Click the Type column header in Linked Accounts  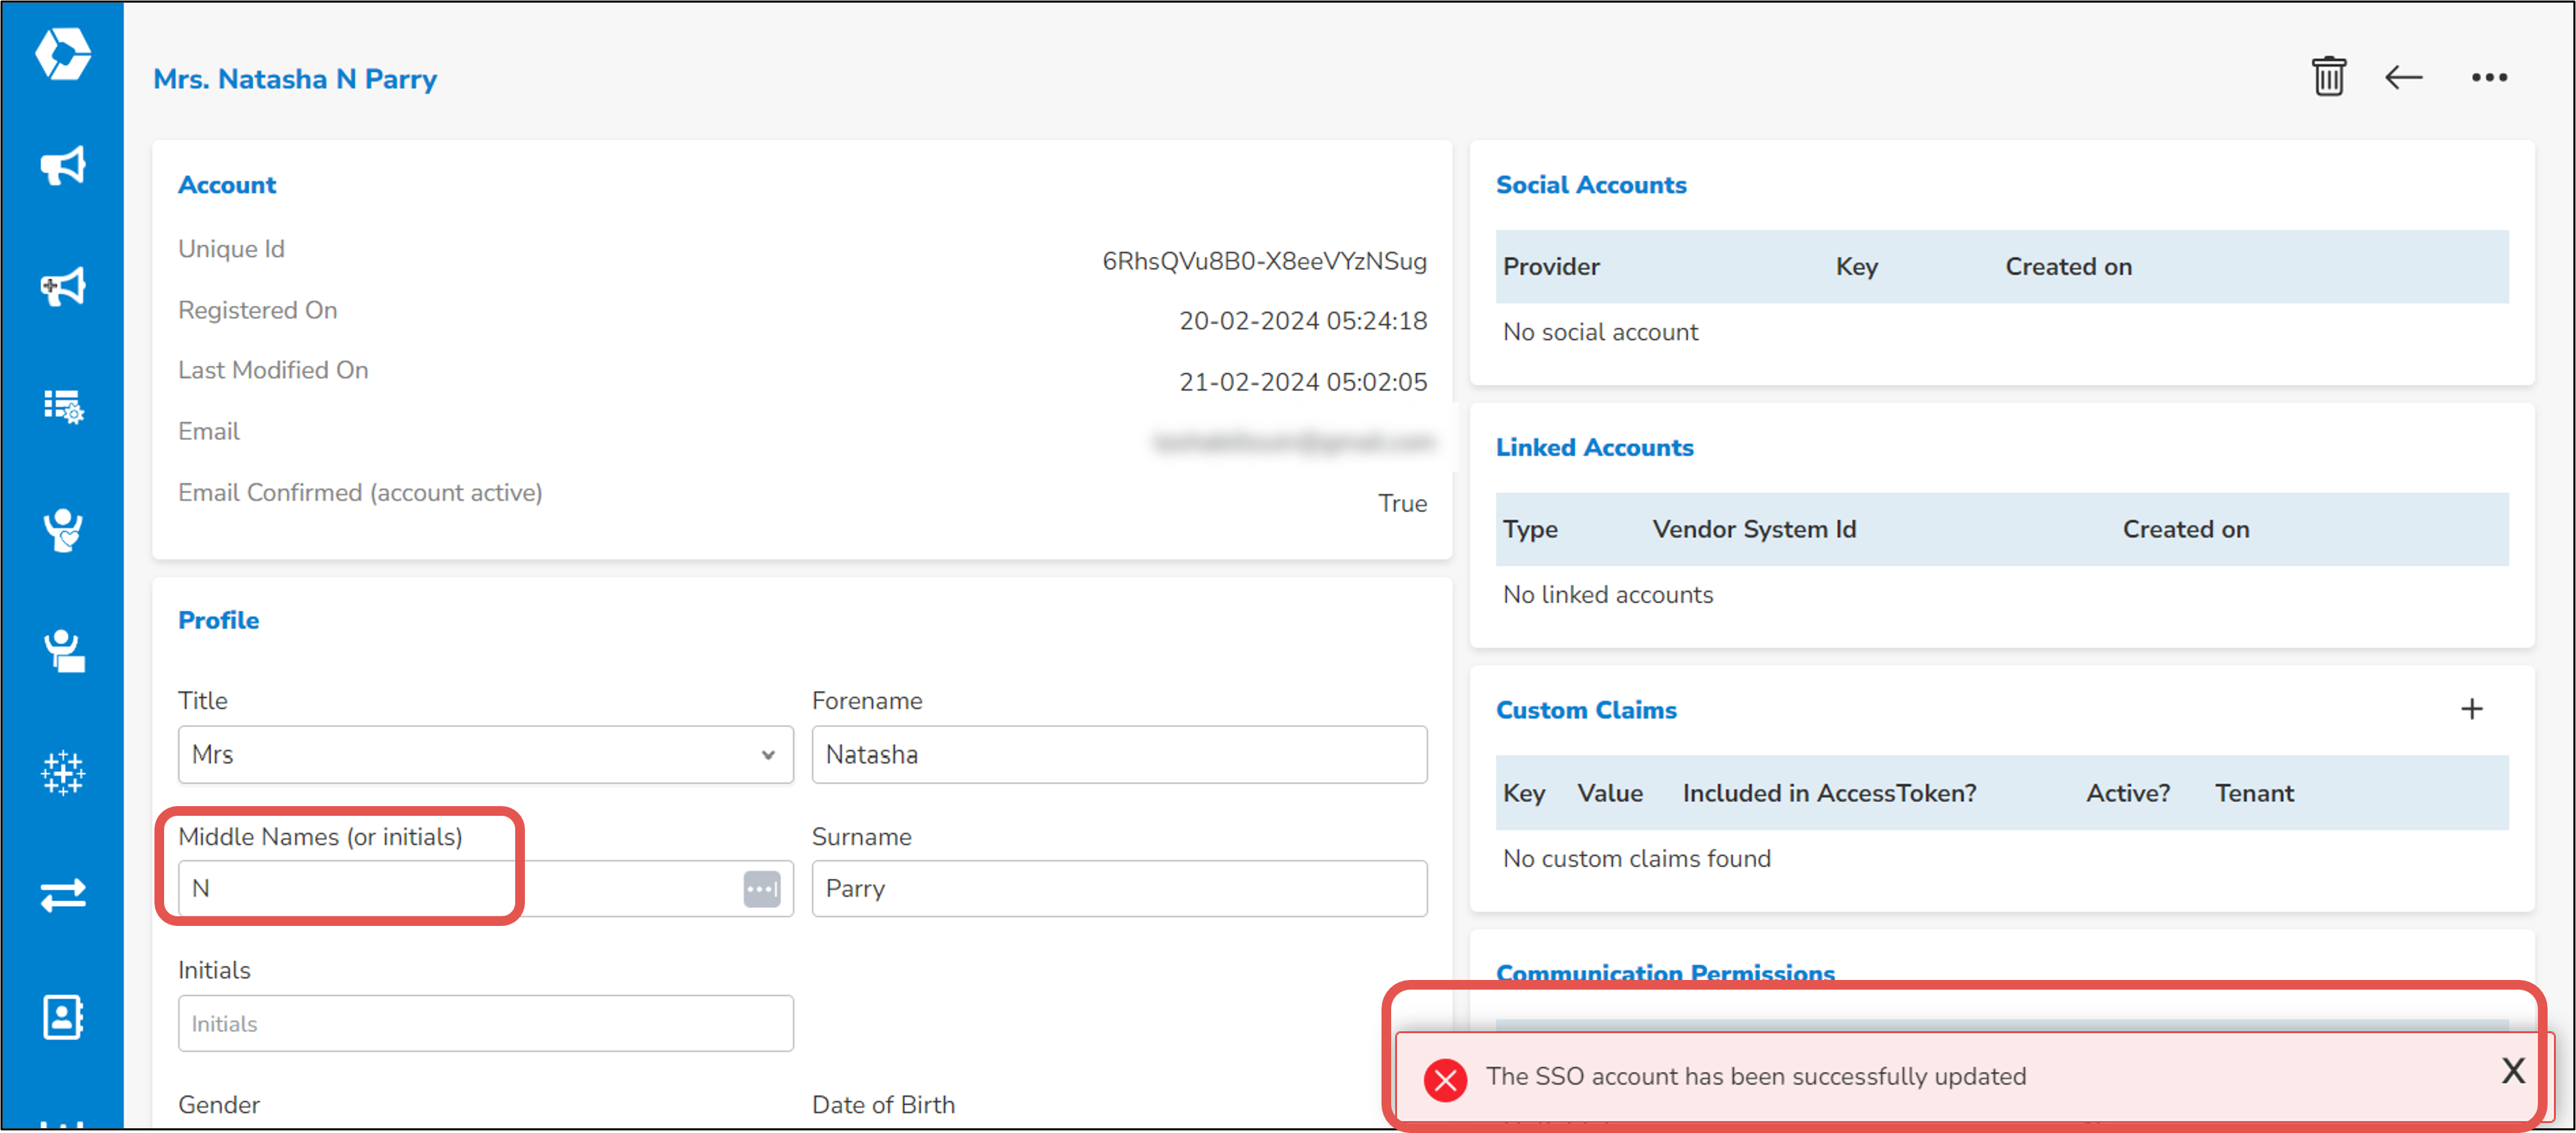click(1530, 529)
